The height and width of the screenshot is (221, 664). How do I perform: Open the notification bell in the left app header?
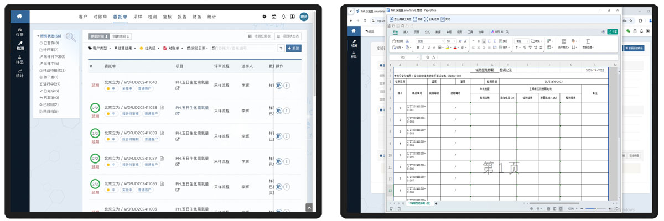click(x=283, y=17)
